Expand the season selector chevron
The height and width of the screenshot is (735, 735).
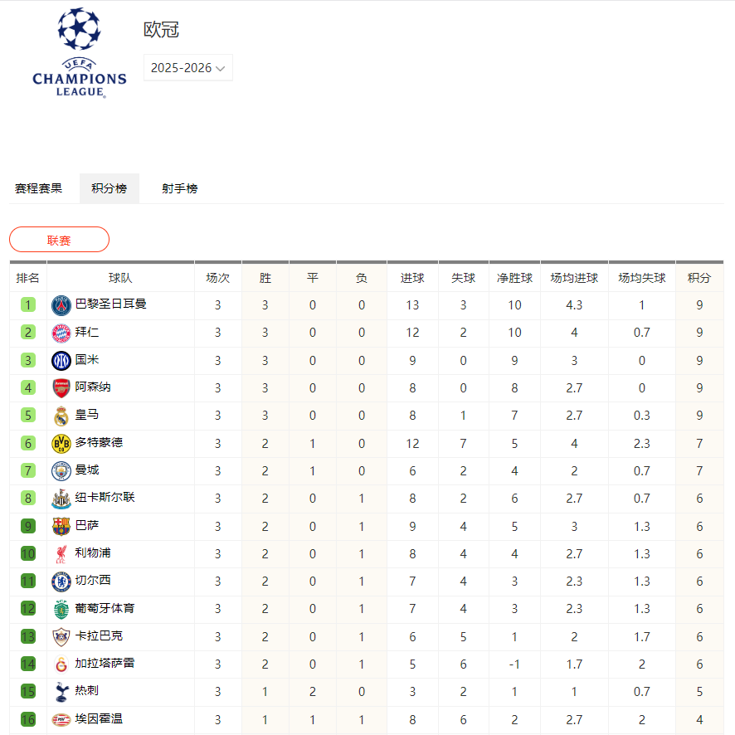click(x=221, y=67)
